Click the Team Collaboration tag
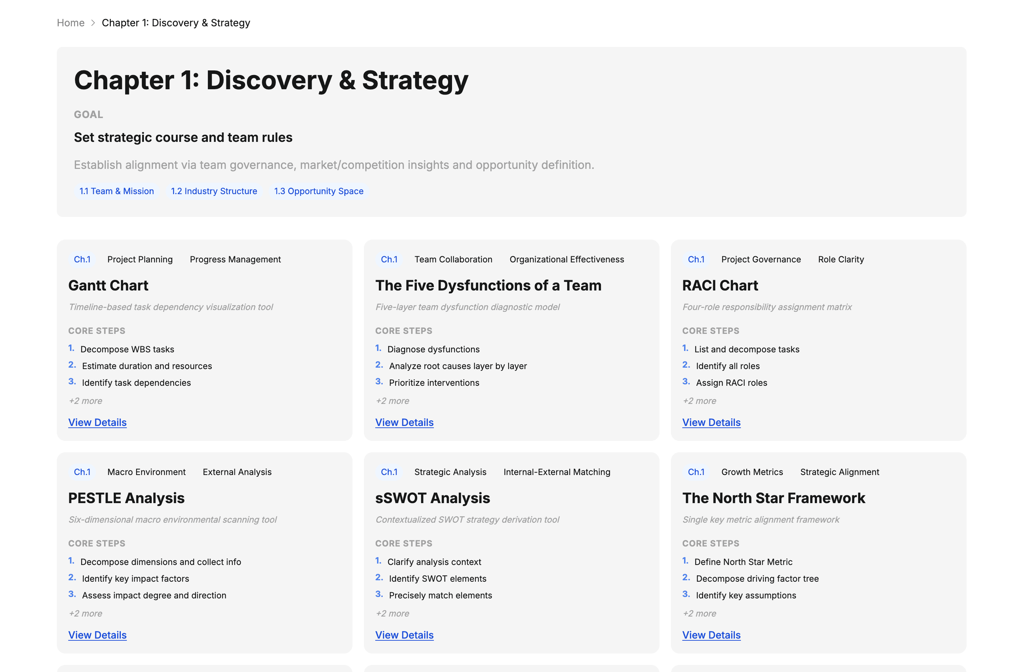The width and height of the screenshot is (1022, 672). [x=453, y=260]
